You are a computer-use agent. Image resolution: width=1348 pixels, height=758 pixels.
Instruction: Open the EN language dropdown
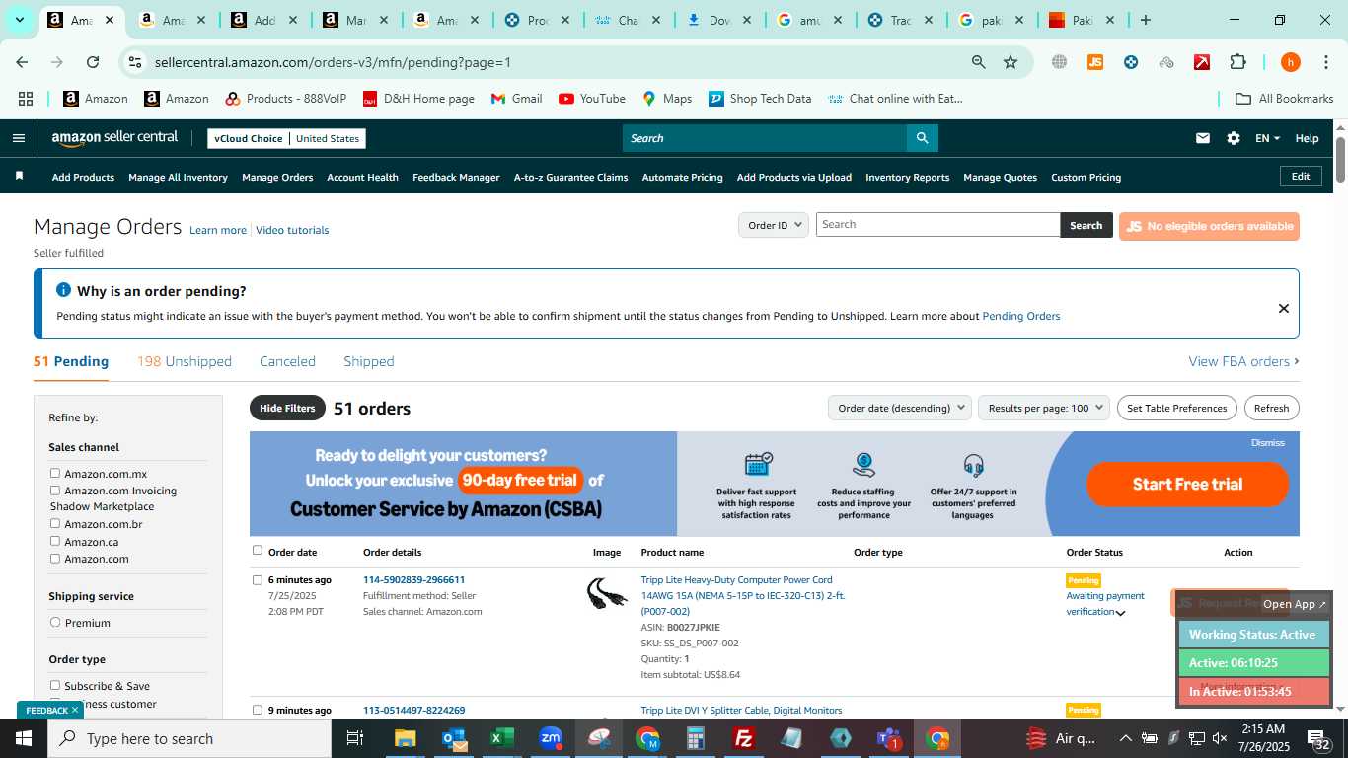(x=1267, y=138)
